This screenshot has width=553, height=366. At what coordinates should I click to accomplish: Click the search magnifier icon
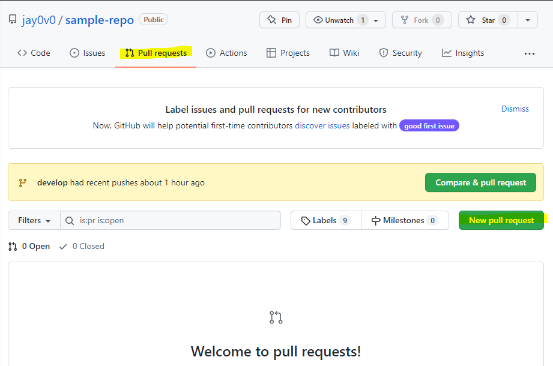pos(70,221)
